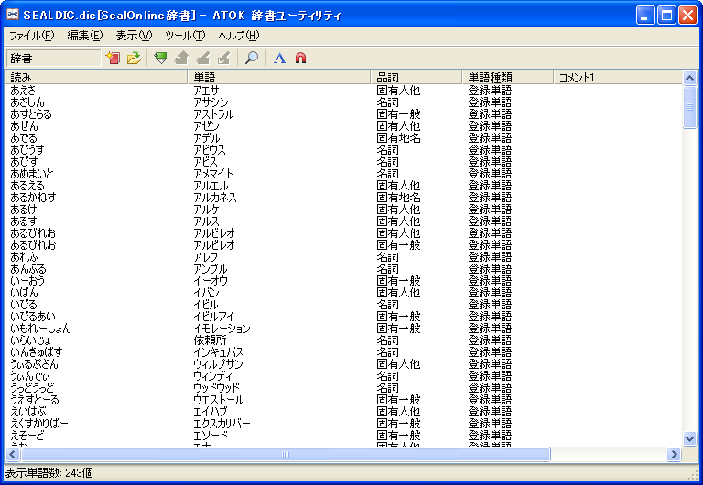The width and height of the screenshot is (703, 485).
Task: Maximize the ATOK 辞書ユーティリティ window
Action: point(666,16)
